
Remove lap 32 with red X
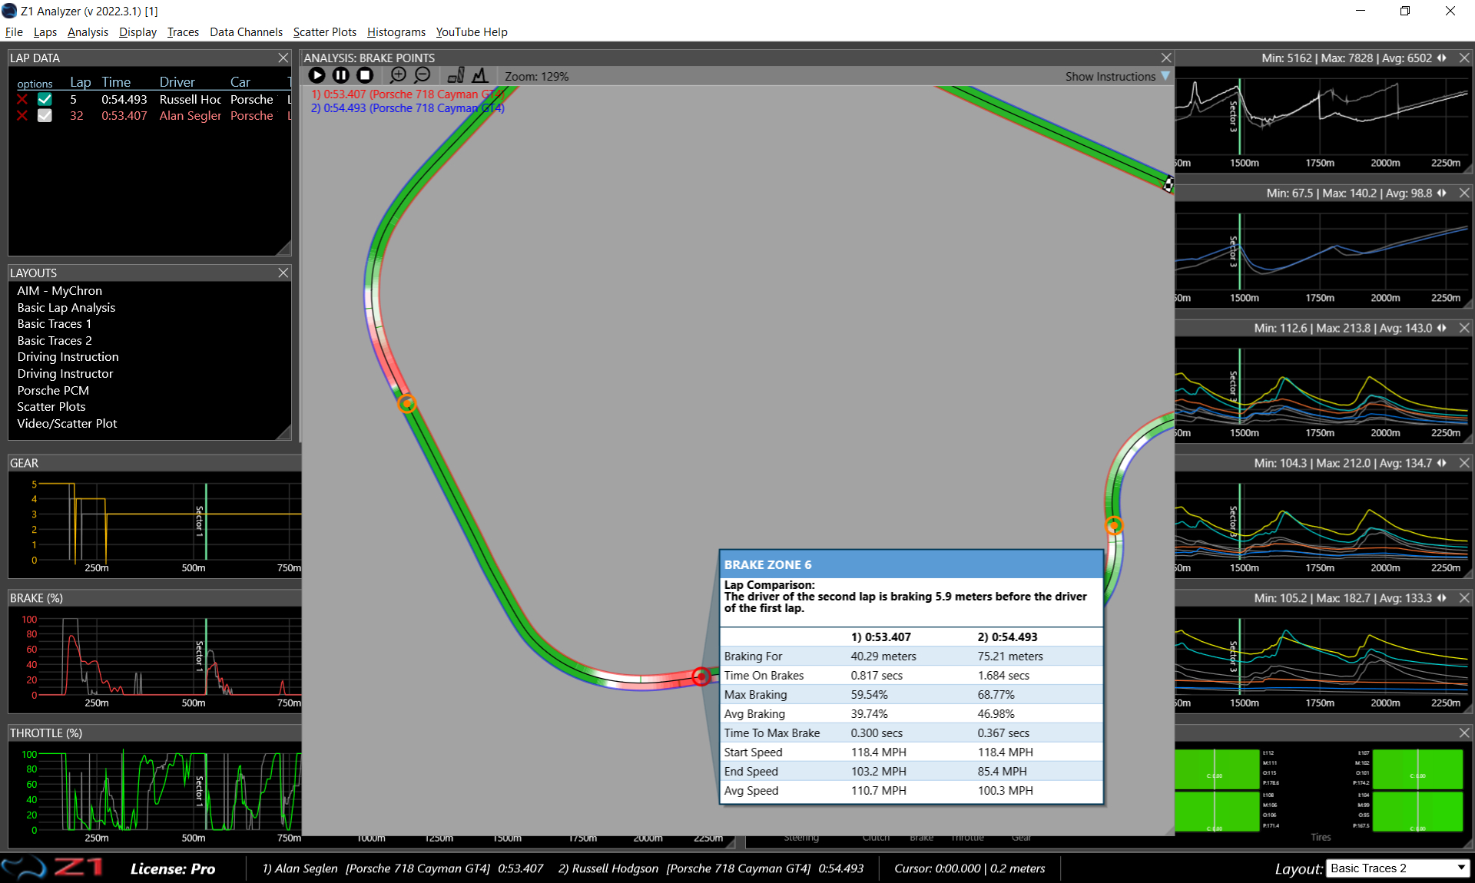click(x=22, y=115)
